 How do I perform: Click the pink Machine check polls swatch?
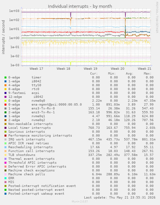(5, 174)
